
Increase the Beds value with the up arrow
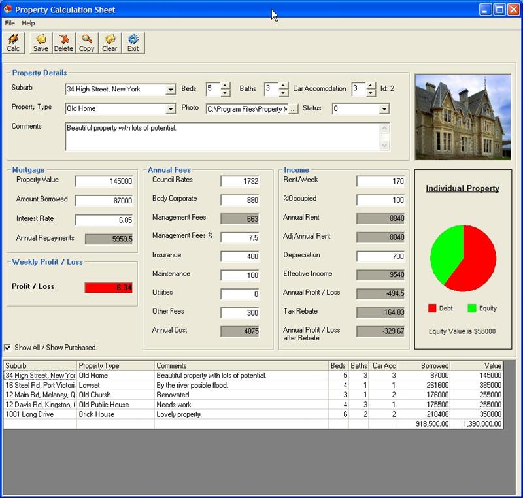click(226, 86)
